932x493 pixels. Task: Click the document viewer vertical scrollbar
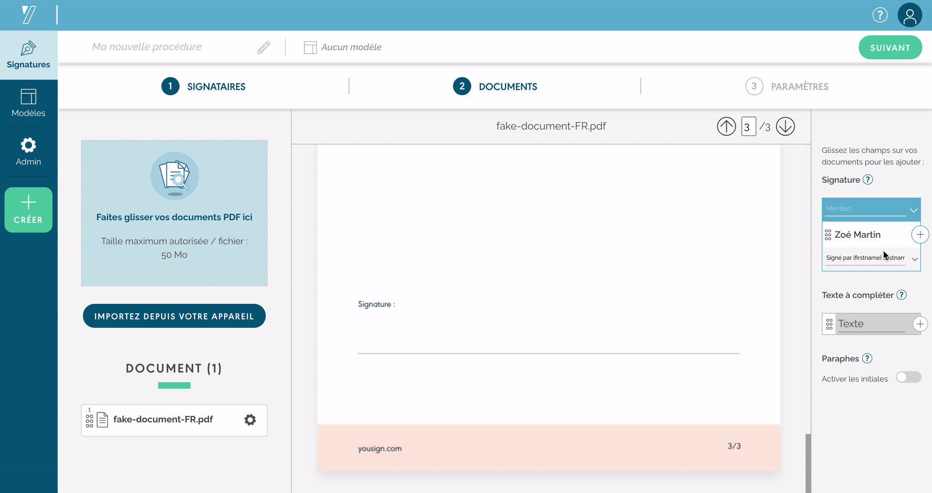[x=808, y=461]
